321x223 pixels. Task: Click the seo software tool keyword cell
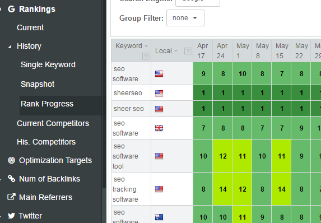pyautogui.click(x=131, y=156)
